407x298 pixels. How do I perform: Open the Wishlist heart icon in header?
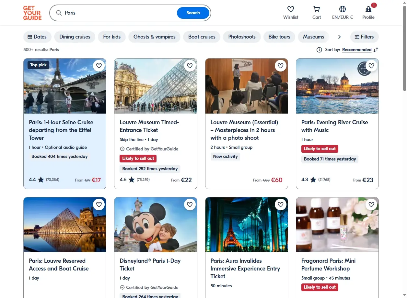(291, 9)
